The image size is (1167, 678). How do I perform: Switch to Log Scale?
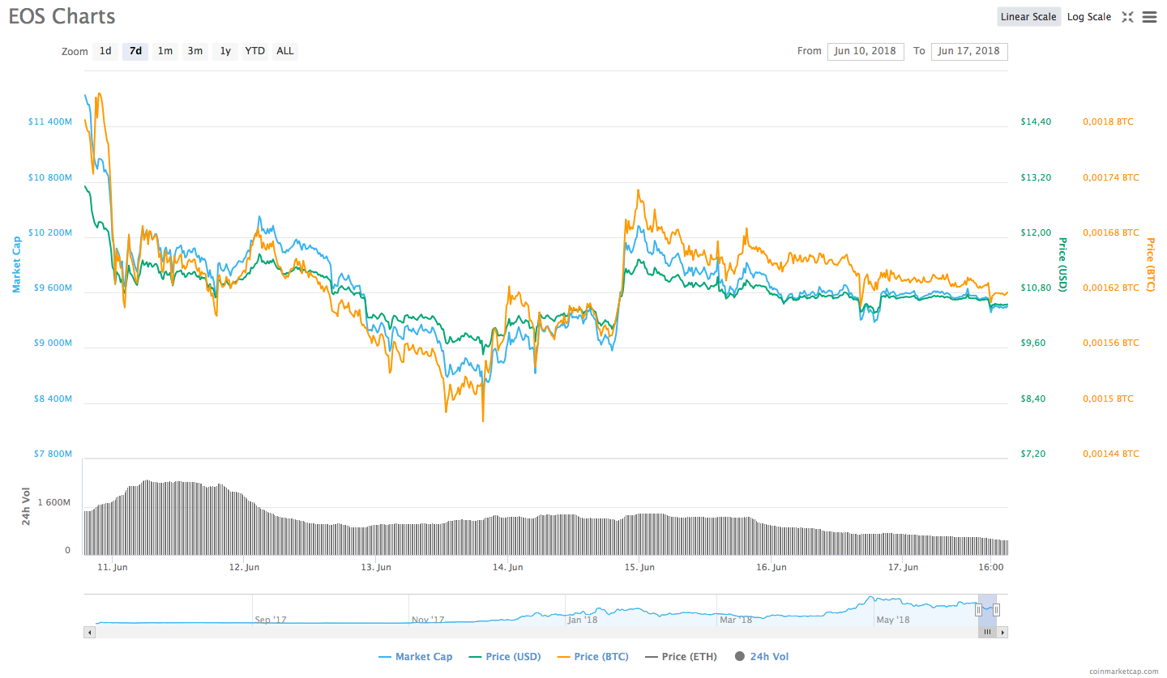[1089, 17]
